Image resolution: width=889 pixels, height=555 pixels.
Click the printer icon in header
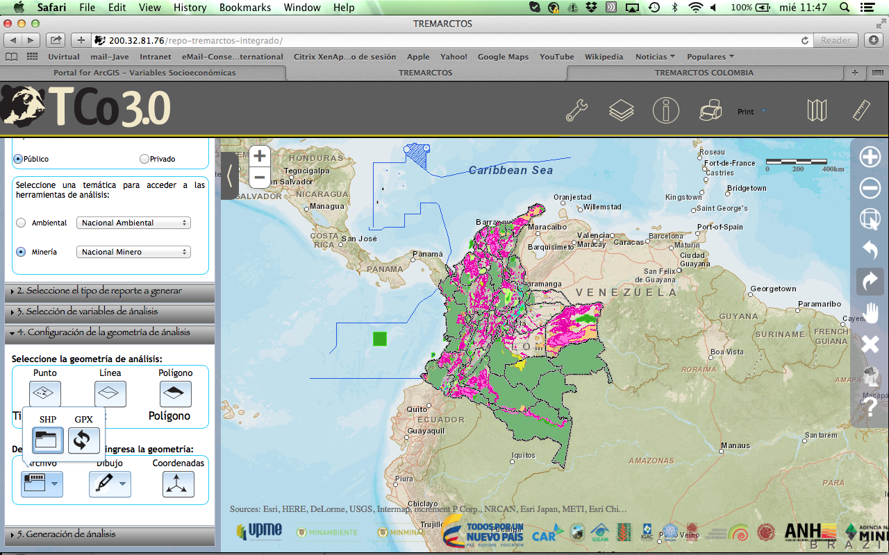click(x=711, y=111)
